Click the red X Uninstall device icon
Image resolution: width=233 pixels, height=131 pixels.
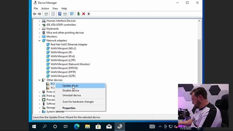[83, 14]
